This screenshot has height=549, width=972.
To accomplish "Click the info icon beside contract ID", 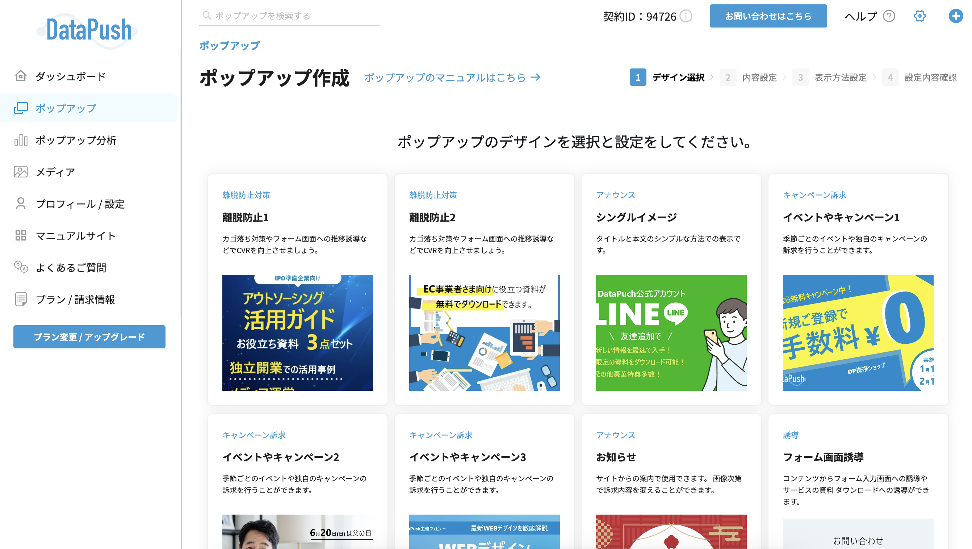I will (686, 16).
